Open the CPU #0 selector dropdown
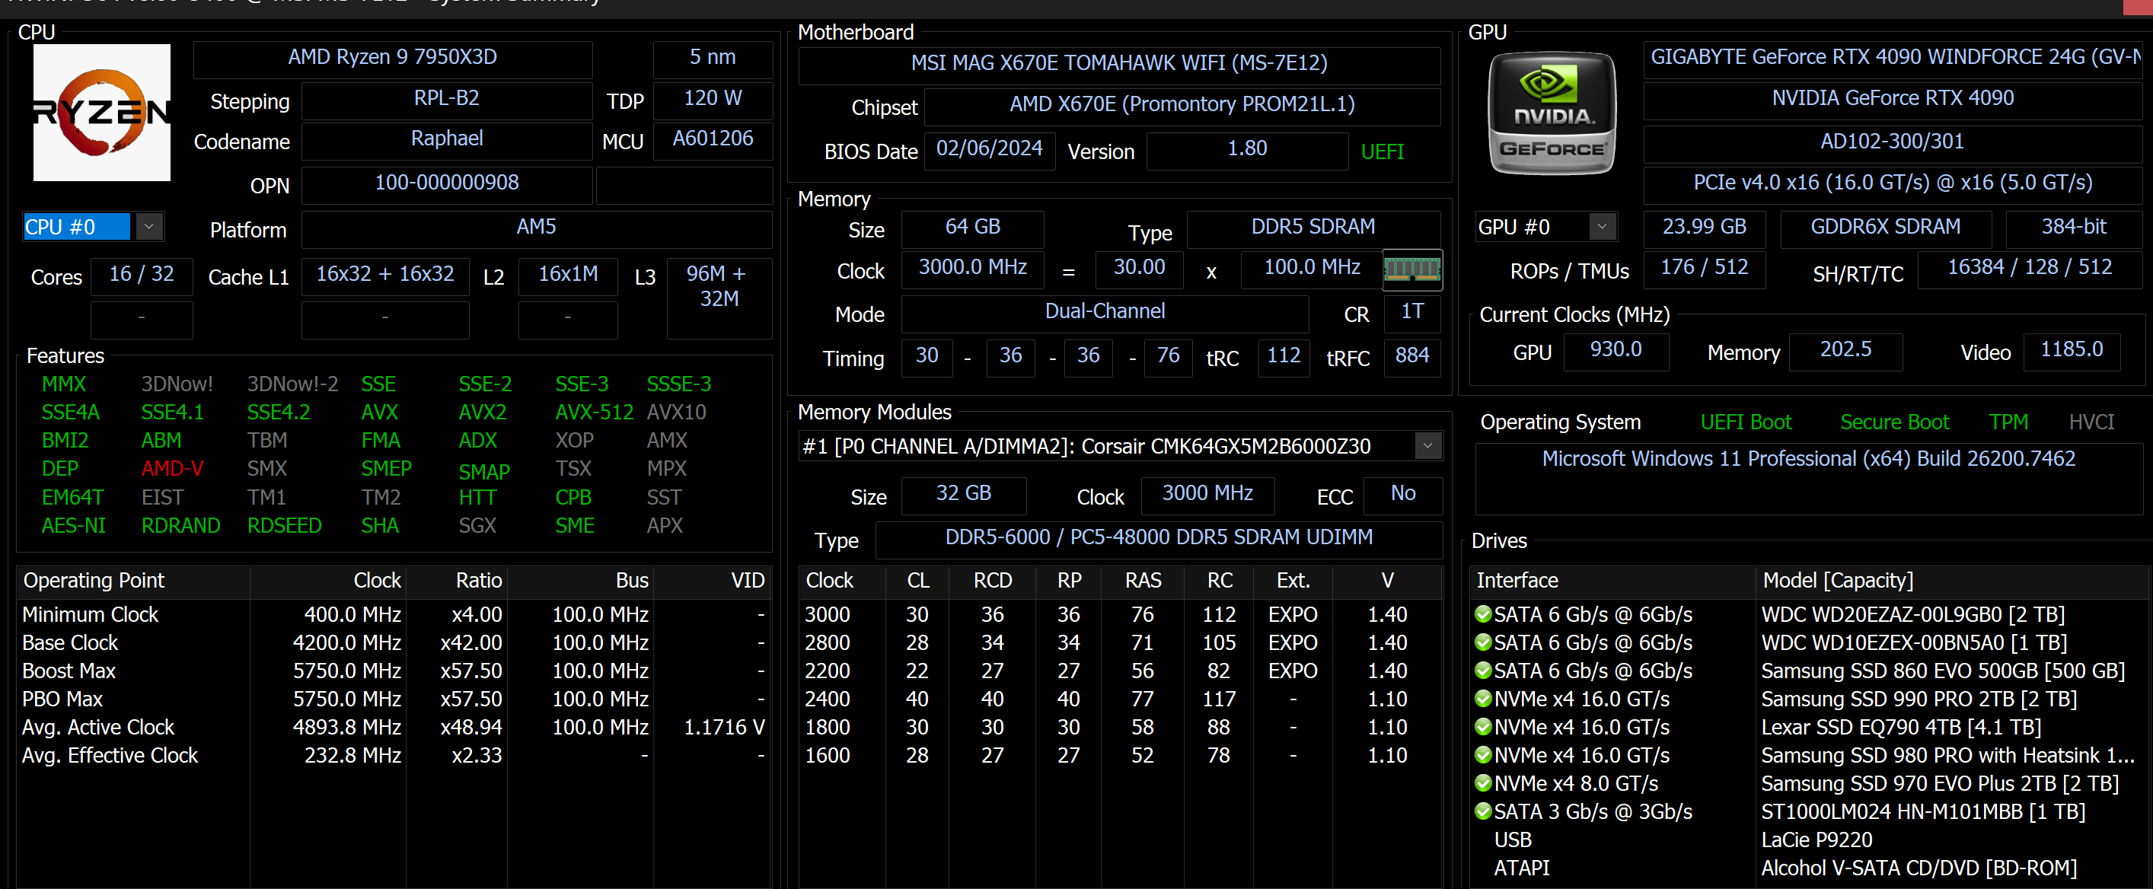Image resolution: width=2153 pixels, height=889 pixels. coord(148,226)
